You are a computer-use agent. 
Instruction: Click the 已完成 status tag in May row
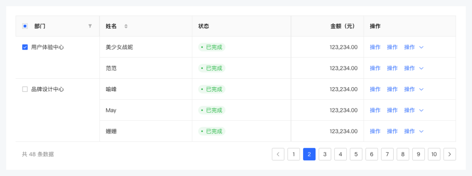[x=212, y=110]
